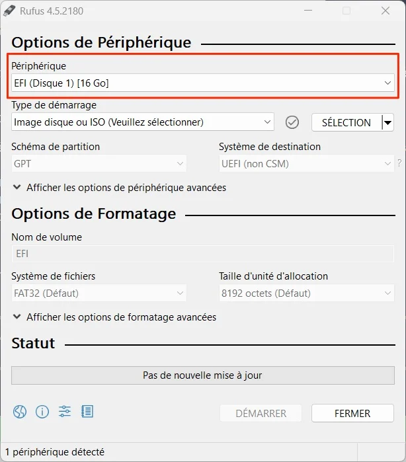Click the checksum checkmark circle icon
The height and width of the screenshot is (462, 406).
point(292,122)
